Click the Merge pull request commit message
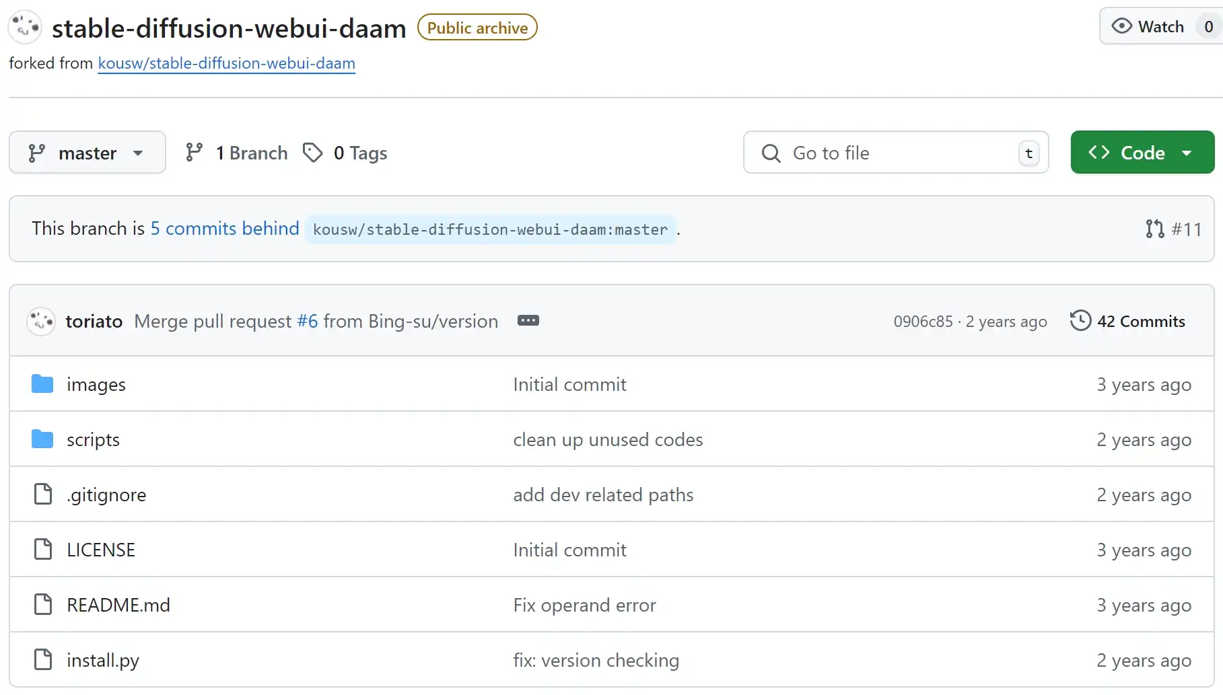Viewport: 1223px width, 695px height. (x=316, y=321)
